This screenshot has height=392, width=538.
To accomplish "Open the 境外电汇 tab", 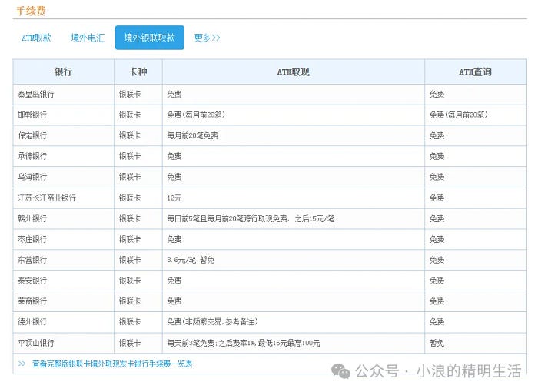I will point(88,38).
